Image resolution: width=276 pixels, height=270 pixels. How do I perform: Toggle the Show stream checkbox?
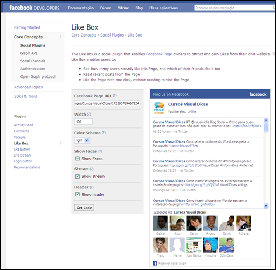coord(78,176)
